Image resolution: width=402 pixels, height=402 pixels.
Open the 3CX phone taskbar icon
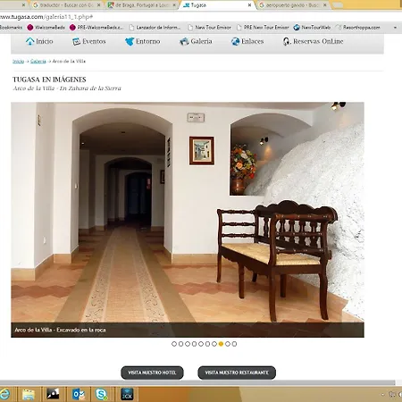pos(127,394)
